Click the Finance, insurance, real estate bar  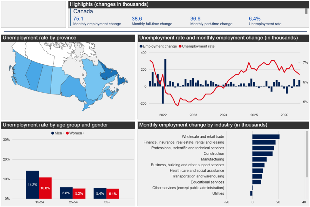[x=264, y=142]
